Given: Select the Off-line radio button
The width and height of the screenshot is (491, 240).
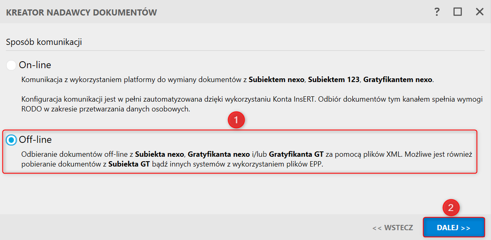Looking at the screenshot, I should click(11, 140).
